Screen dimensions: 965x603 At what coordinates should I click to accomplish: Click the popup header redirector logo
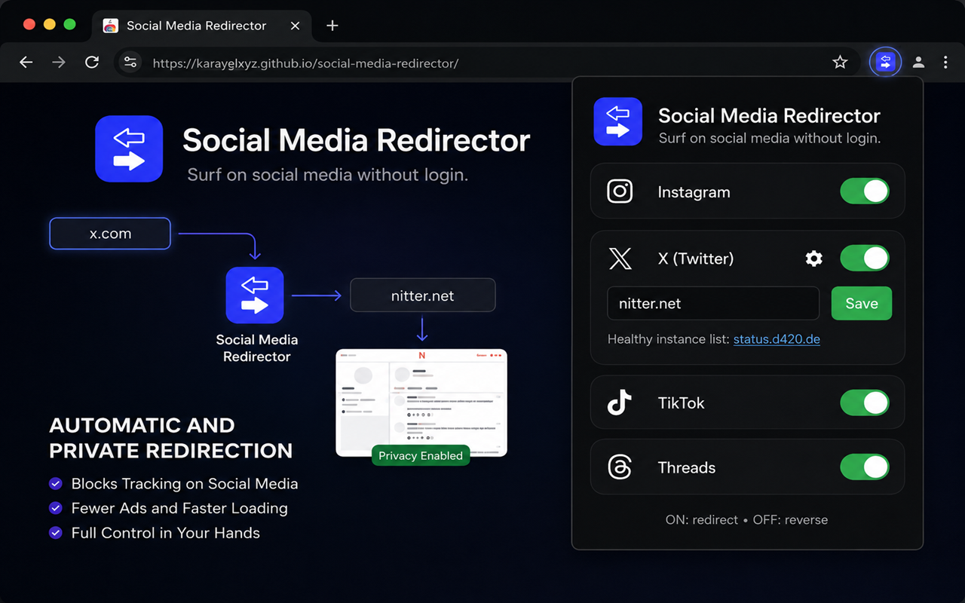tap(618, 121)
